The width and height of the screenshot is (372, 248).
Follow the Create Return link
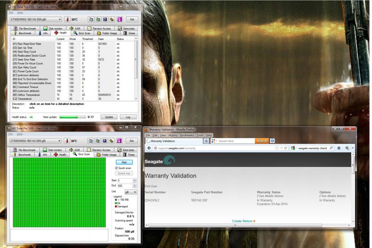coord(242,221)
